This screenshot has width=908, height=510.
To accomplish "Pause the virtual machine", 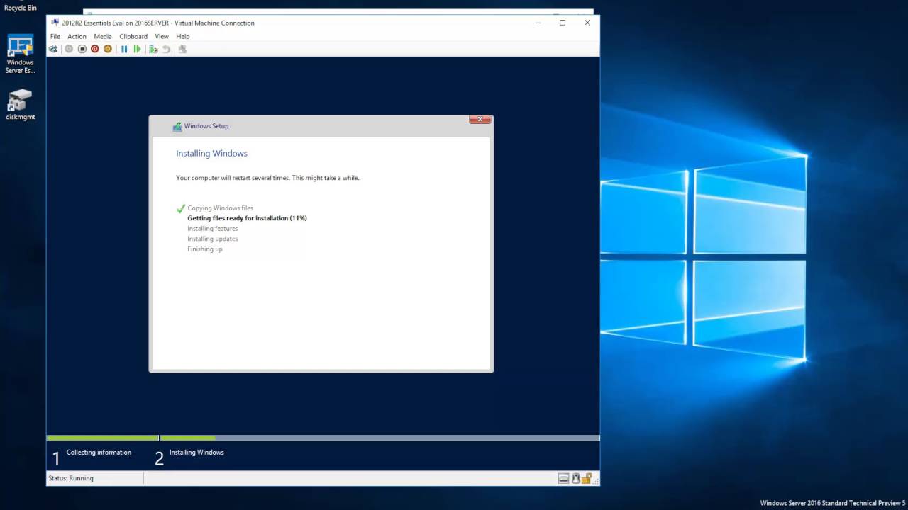I will 124,49.
